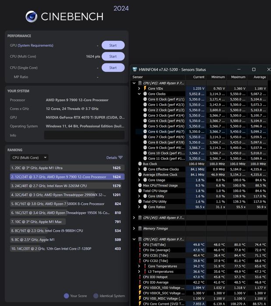Click the Average column header
This screenshot has width=271, height=306.
[257, 77]
